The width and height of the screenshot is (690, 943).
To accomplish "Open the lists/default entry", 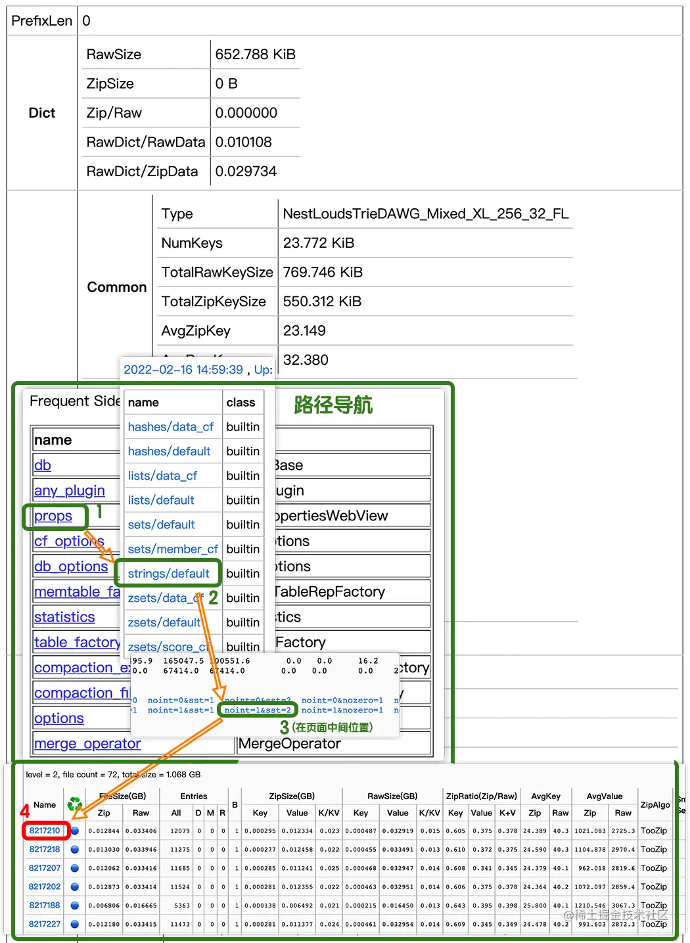I will coord(161,500).
